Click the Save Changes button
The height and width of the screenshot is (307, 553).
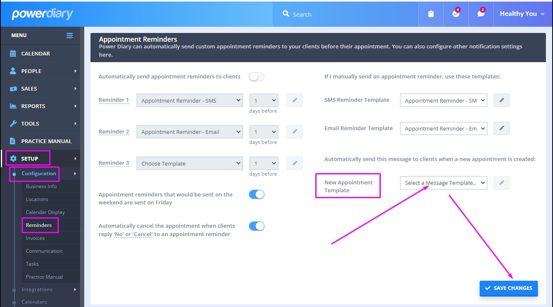point(508,288)
